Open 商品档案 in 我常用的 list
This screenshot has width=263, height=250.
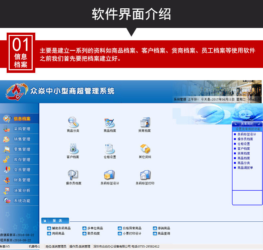(244, 158)
